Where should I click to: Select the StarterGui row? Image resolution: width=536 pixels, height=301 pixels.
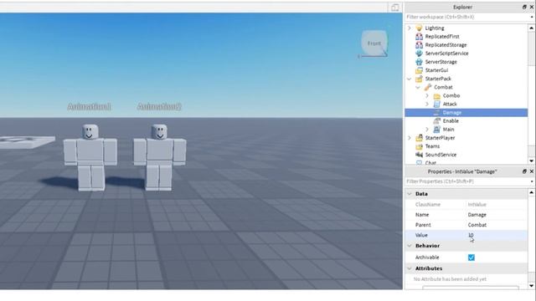pyautogui.click(x=466, y=70)
